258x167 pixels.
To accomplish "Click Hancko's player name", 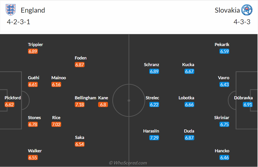I will coord(222,151).
